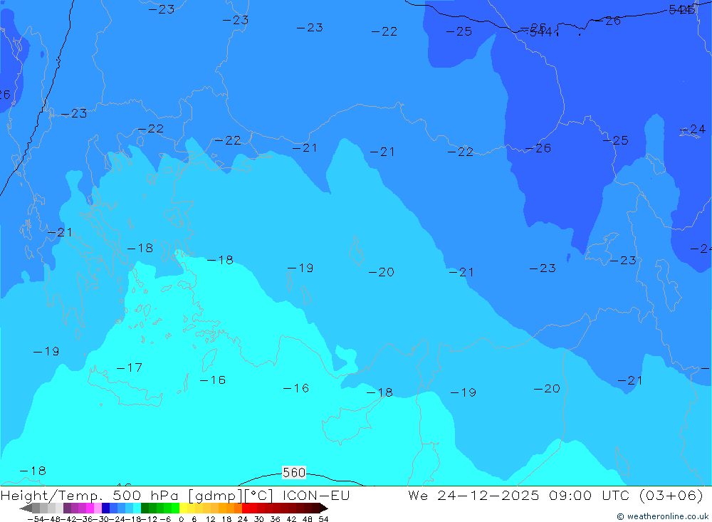The image size is (712, 522).
Task: Click the positive 54 label ending the scale
Action: [323, 519]
